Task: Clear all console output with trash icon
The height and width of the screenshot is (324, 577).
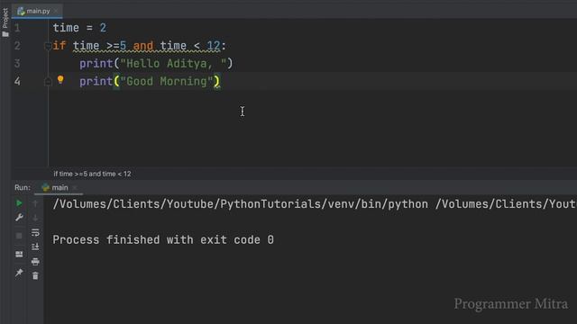Action: click(35, 276)
